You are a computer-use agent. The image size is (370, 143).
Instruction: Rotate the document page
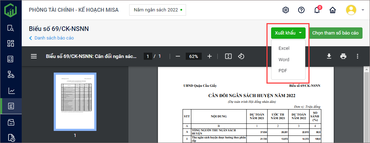(x=241, y=56)
